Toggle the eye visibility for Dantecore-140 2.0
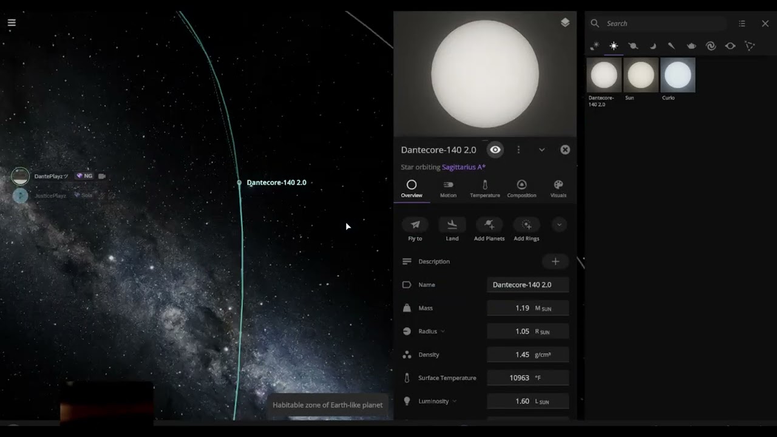The height and width of the screenshot is (437, 777). pos(495,150)
